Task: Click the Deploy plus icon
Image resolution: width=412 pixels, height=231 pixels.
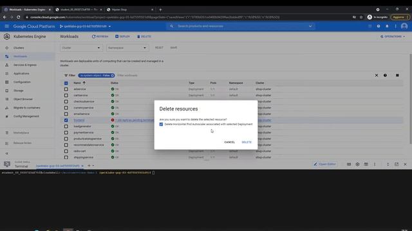Action: coord(117,37)
